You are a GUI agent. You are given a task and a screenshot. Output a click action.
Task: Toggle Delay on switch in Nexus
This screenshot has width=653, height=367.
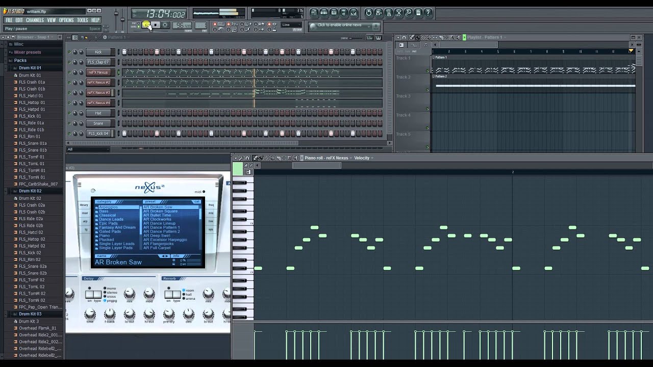(x=90, y=294)
